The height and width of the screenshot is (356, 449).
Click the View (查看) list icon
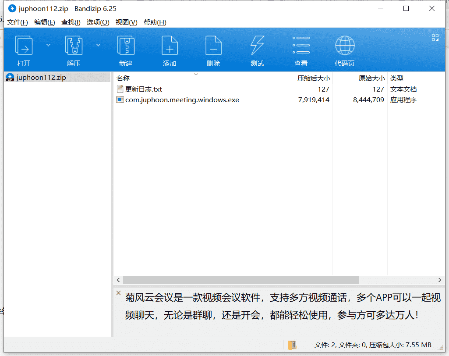(301, 45)
